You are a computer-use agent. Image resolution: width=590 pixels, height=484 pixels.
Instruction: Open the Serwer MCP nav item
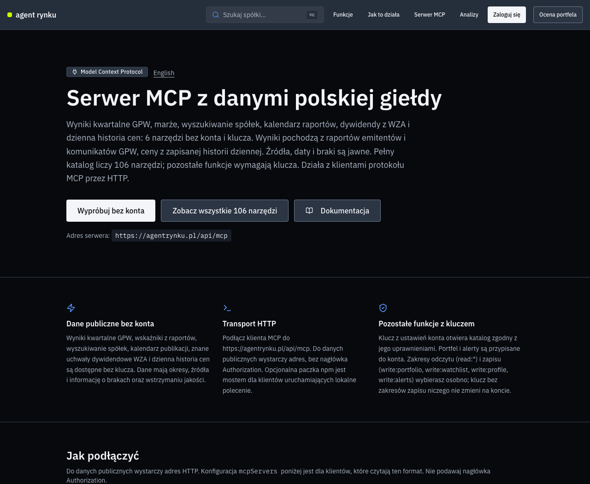pos(430,15)
